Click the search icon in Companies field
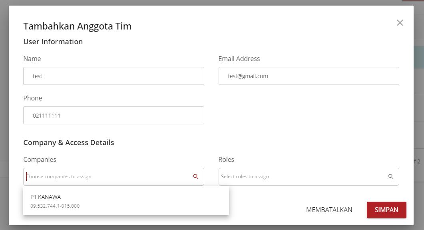 click(x=196, y=177)
